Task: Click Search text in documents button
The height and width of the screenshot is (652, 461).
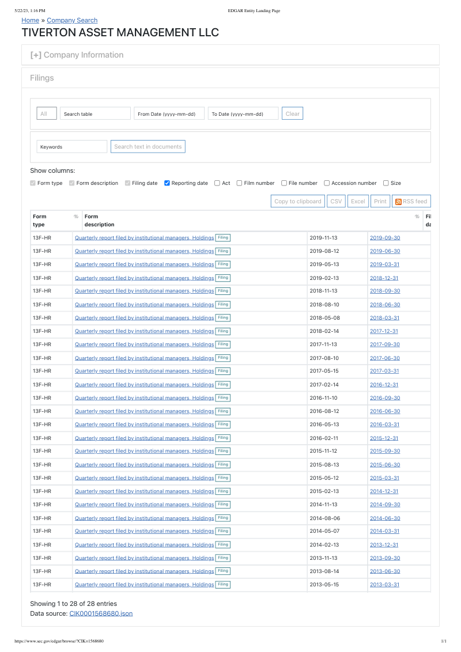Action: 148,146
